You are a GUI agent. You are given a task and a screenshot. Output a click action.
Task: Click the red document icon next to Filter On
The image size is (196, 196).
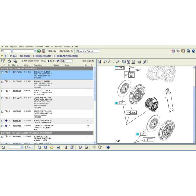43,51
